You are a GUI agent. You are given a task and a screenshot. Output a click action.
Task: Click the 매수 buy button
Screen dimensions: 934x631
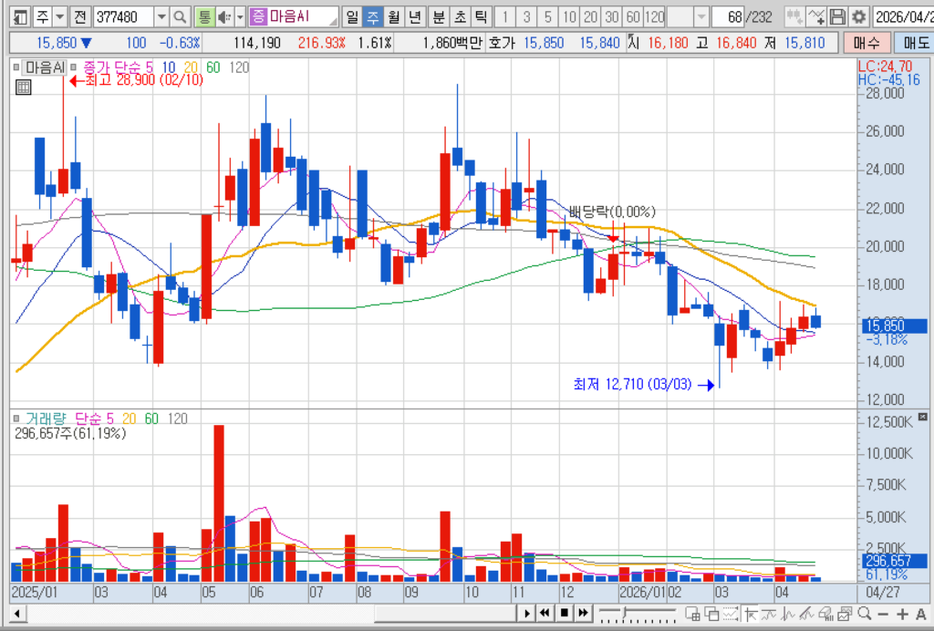[x=867, y=42]
